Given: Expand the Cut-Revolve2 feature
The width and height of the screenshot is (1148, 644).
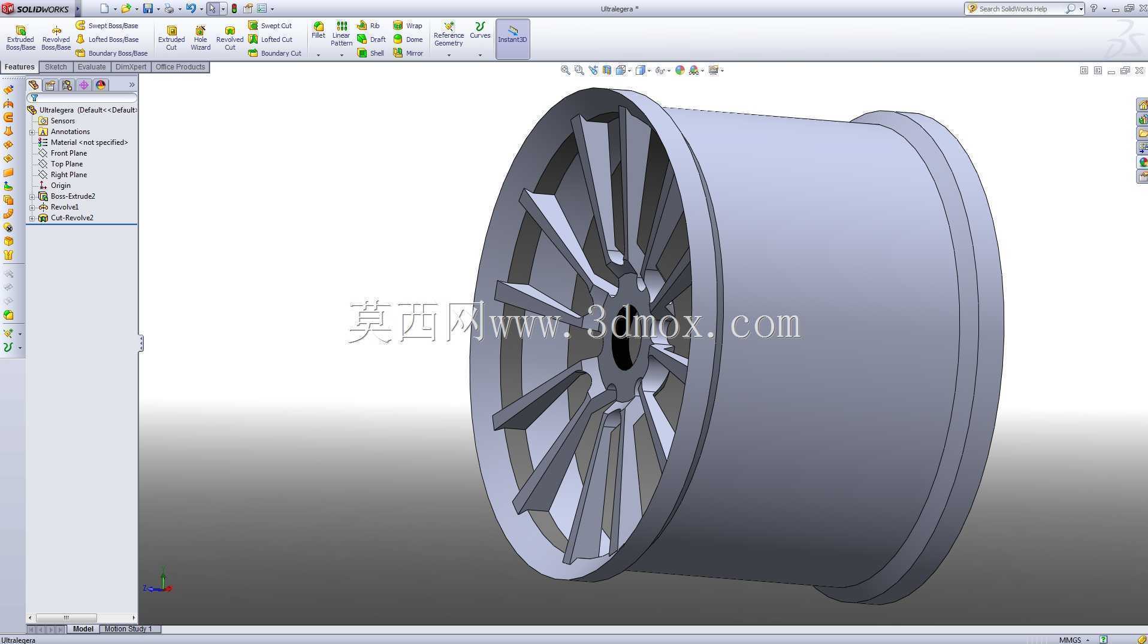Looking at the screenshot, I should [x=32, y=218].
